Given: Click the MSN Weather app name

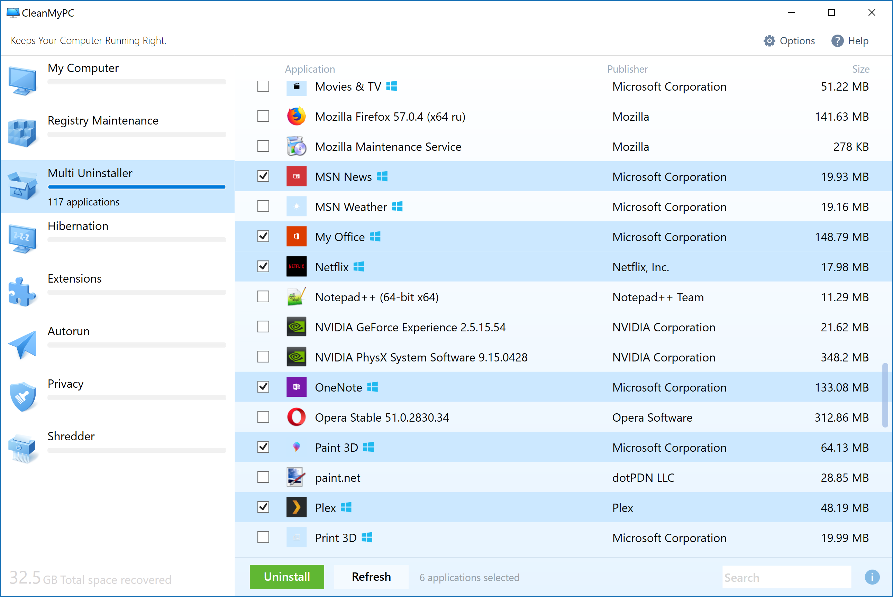Looking at the screenshot, I should click(x=351, y=207).
